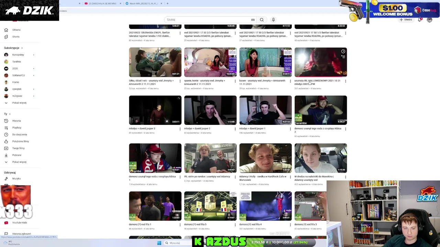Open a new browser tab
This screenshot has width=440, height=247.
(x=167, y=3)
